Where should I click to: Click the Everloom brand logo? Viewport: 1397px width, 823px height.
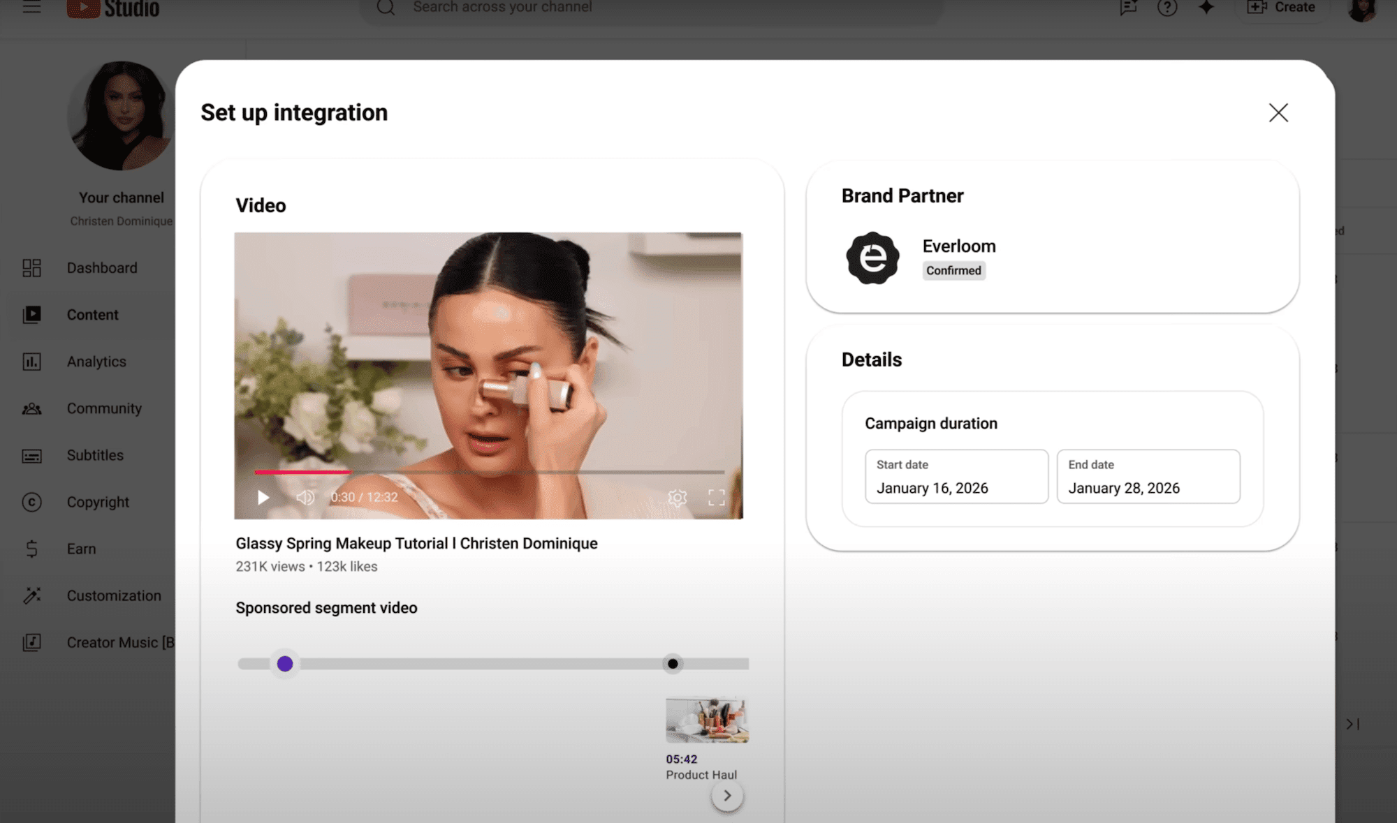coord(872,258)
